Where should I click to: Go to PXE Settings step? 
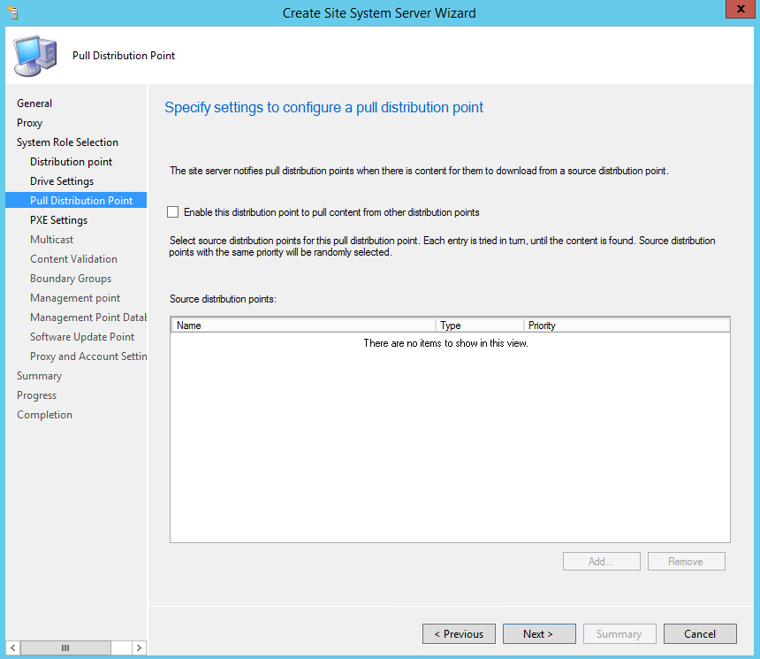58,220
